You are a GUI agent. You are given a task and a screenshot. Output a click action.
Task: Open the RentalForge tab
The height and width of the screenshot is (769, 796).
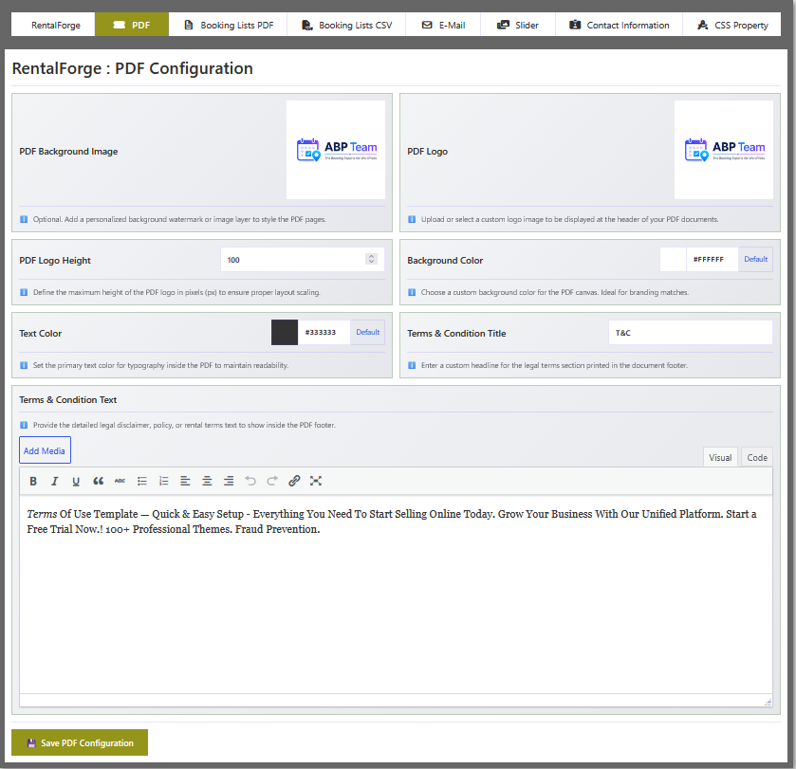pos(53,25)
